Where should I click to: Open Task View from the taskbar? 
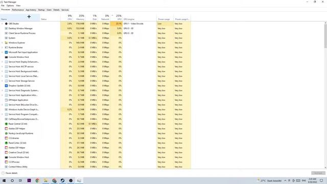point(20,180)
